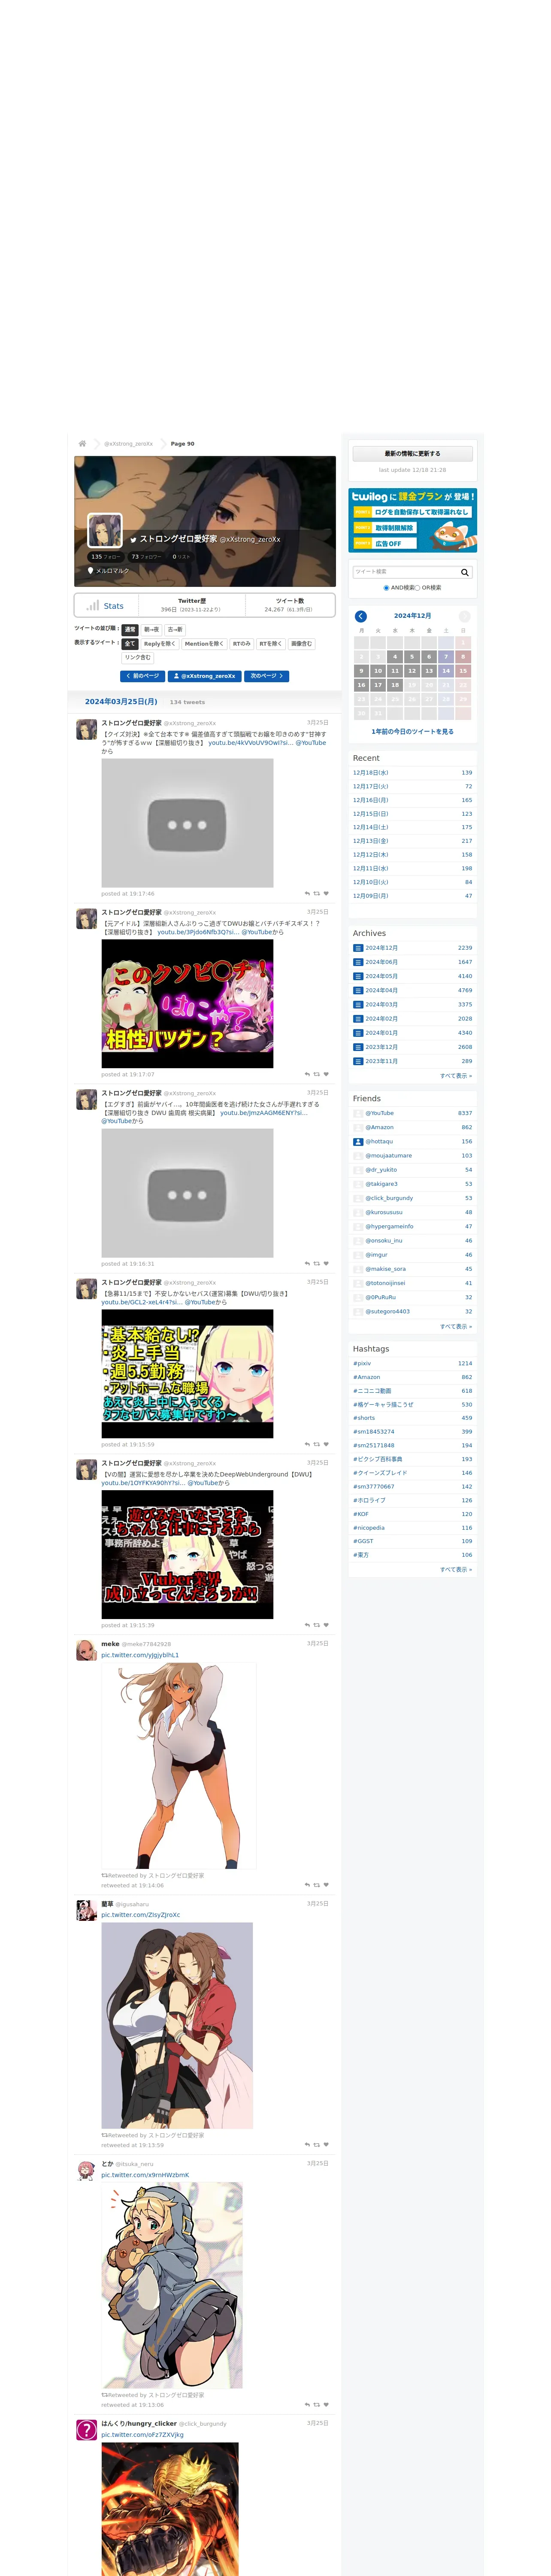551x2576 pixels.
Task: Go to 次のページ (next page)
Action: click(x=267, y=676)
